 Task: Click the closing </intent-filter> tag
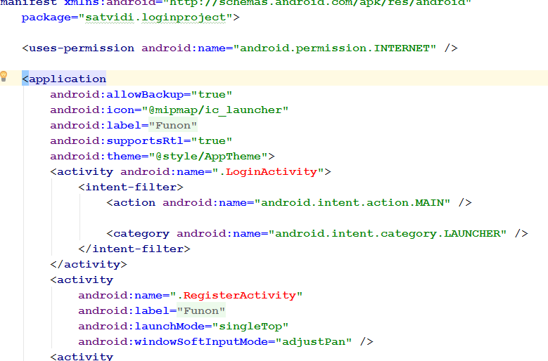pos(134,249)
